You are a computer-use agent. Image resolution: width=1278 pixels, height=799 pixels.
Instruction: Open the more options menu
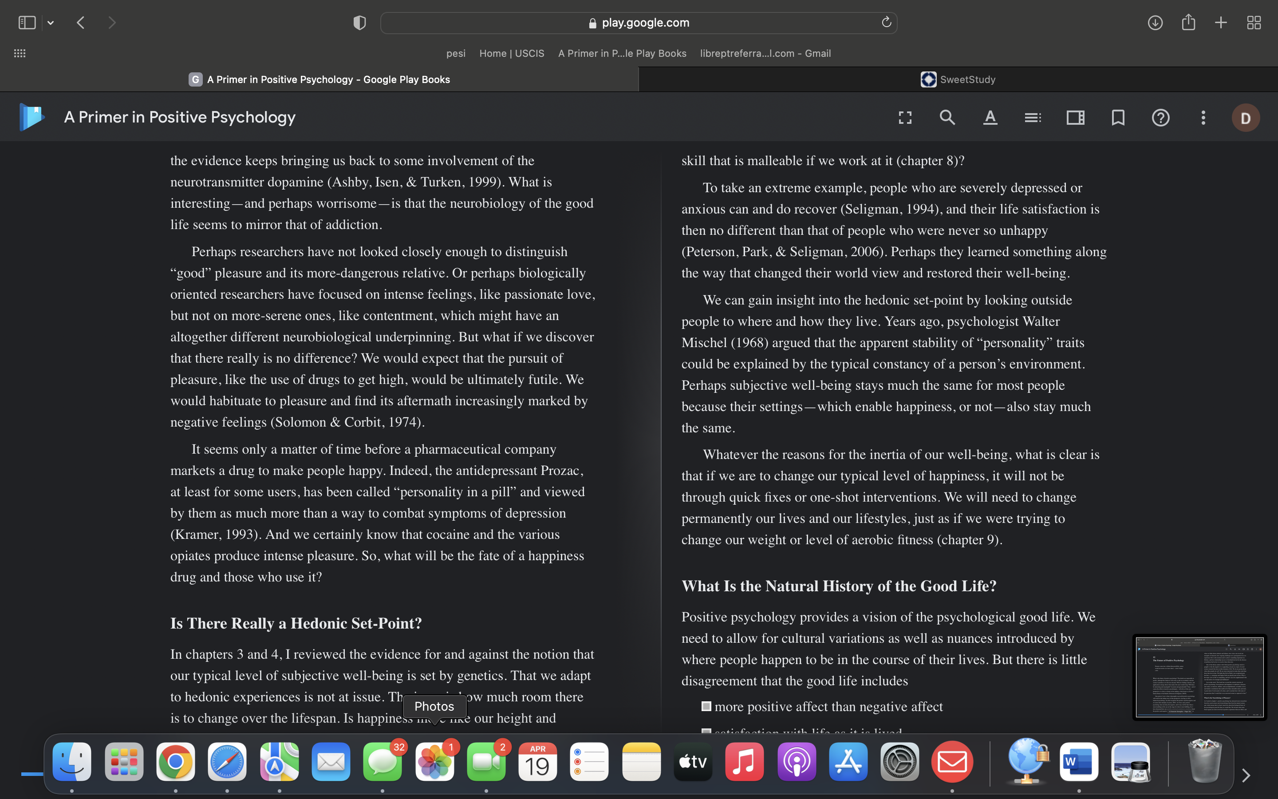point(1203,117)
